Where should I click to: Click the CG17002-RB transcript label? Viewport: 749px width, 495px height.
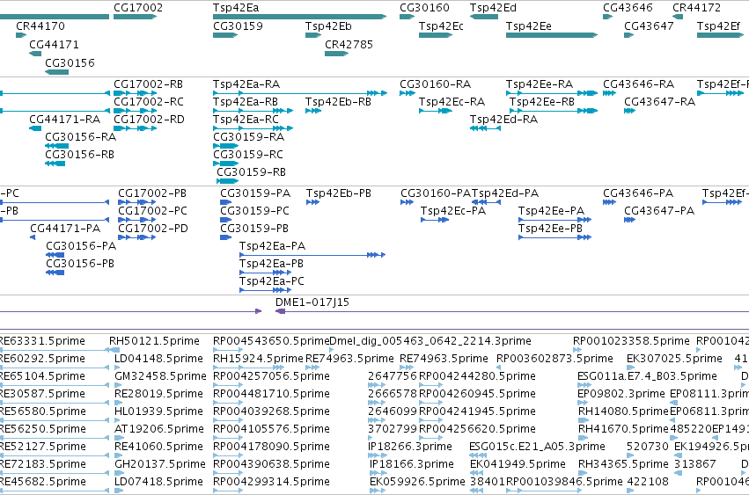[x=148, y=84]
